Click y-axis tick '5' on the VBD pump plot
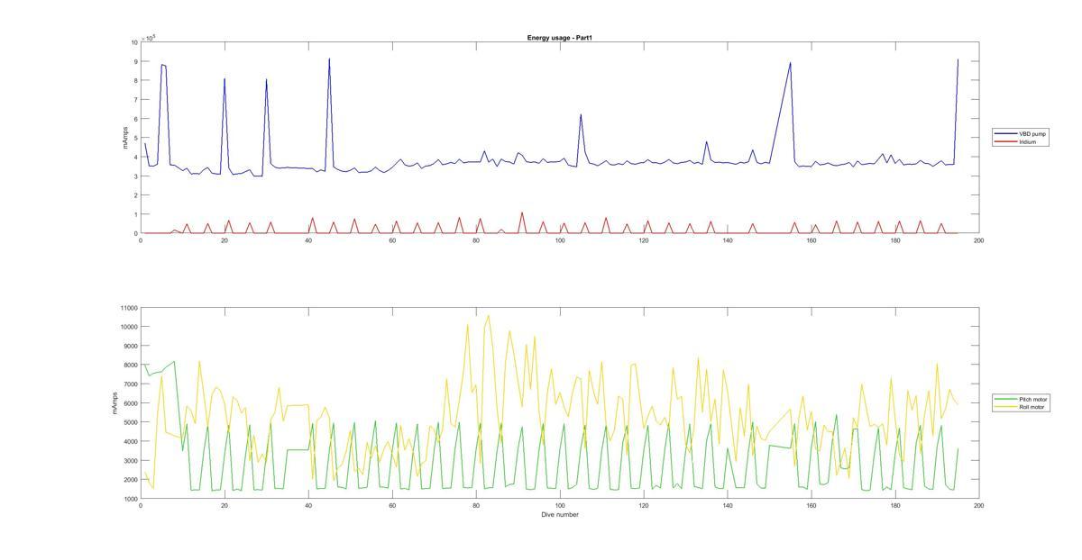 point(135,139)
